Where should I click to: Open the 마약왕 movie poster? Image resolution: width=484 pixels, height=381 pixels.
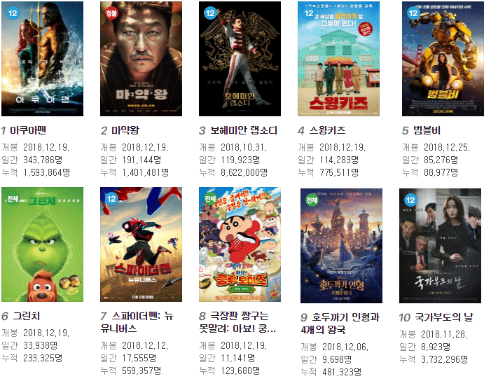point(141,59)
